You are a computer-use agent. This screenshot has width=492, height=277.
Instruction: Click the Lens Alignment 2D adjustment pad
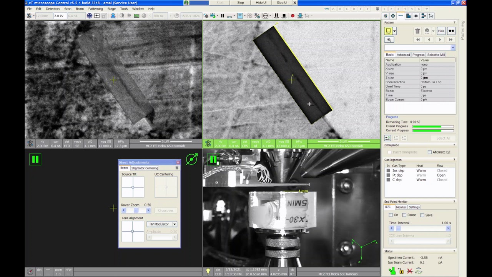click(x=133, y=231)
